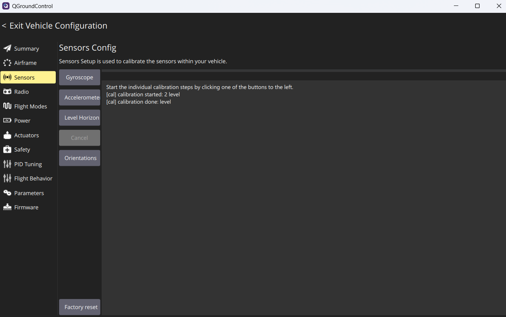The width and height of the screenshot is (506, 317).
Task: Click the Safety medical kit icon
Action: (7, 149)
